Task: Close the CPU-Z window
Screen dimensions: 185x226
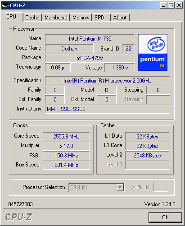Action: [179, 5]
